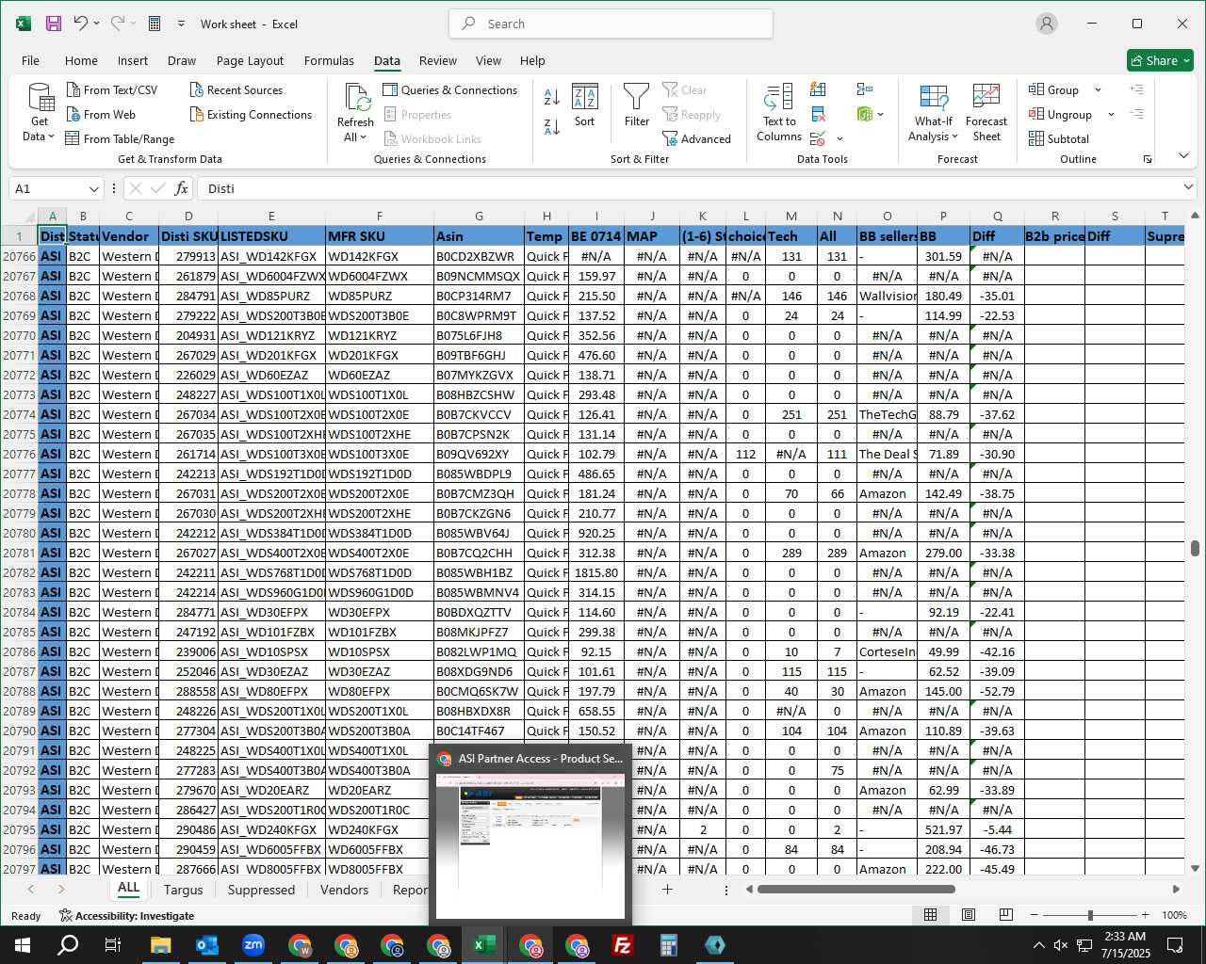Open Recent Sources
This screenshot has height=964, width=1206.
[236, 90]
